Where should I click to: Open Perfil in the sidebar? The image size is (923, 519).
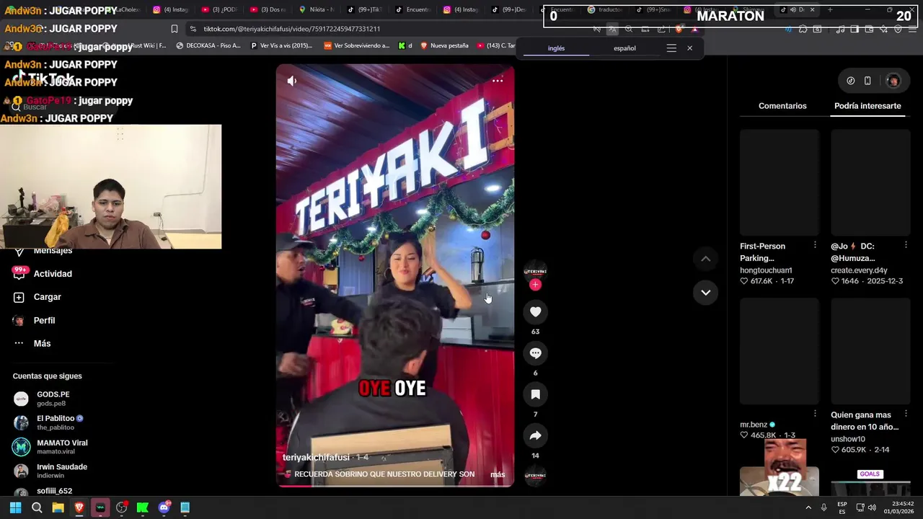coord(34,320)
